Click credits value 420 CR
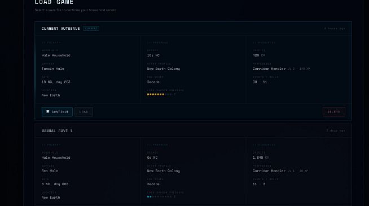Viewport: 369px width, 206px height. pyautogui.click(x=259, y=55)
